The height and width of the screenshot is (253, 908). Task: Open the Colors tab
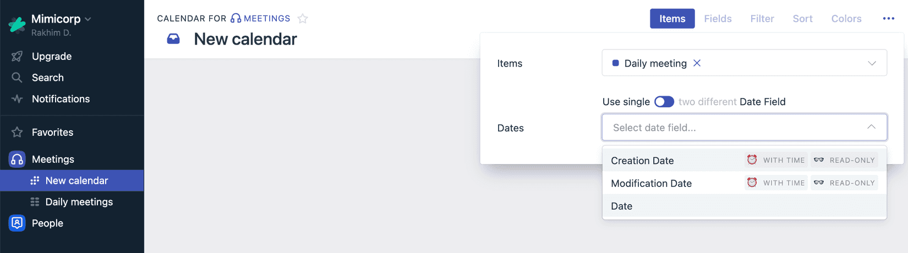(x=846, y=19)
